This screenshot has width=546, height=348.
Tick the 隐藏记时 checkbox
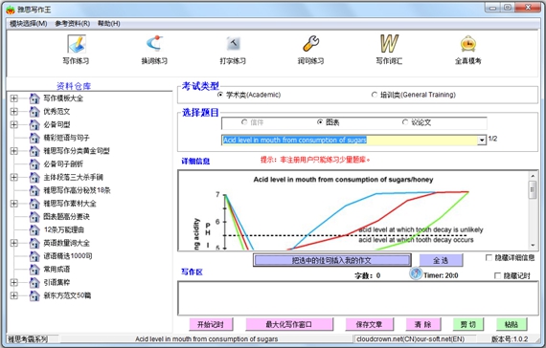coord(497,275)
